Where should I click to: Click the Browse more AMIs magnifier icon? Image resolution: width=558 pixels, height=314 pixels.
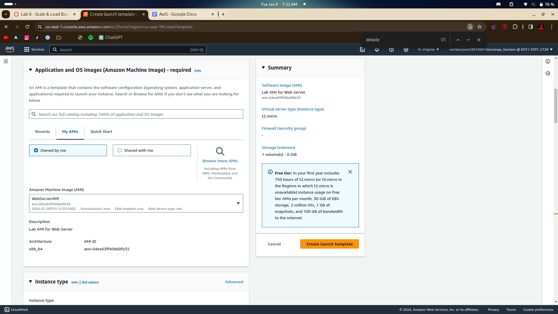pos(220,151)
